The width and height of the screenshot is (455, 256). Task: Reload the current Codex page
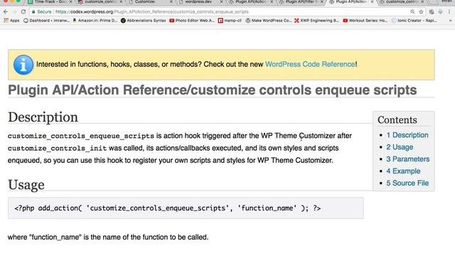coord(23,12)
